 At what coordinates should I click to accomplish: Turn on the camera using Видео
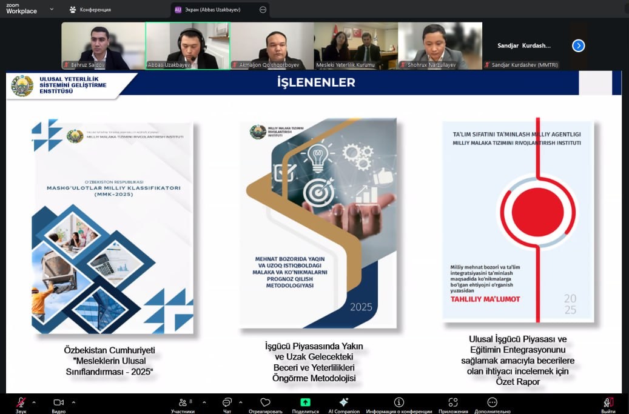pos(58,403)
